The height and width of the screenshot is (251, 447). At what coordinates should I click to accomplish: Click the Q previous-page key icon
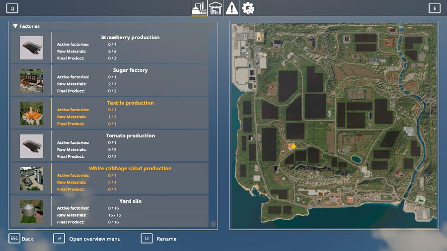click(x=12, y=8)
